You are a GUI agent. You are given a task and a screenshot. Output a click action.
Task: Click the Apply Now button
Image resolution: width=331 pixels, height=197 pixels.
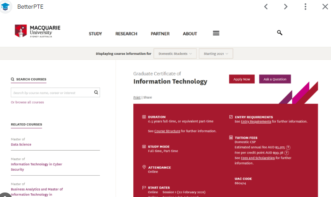point(242,79)
